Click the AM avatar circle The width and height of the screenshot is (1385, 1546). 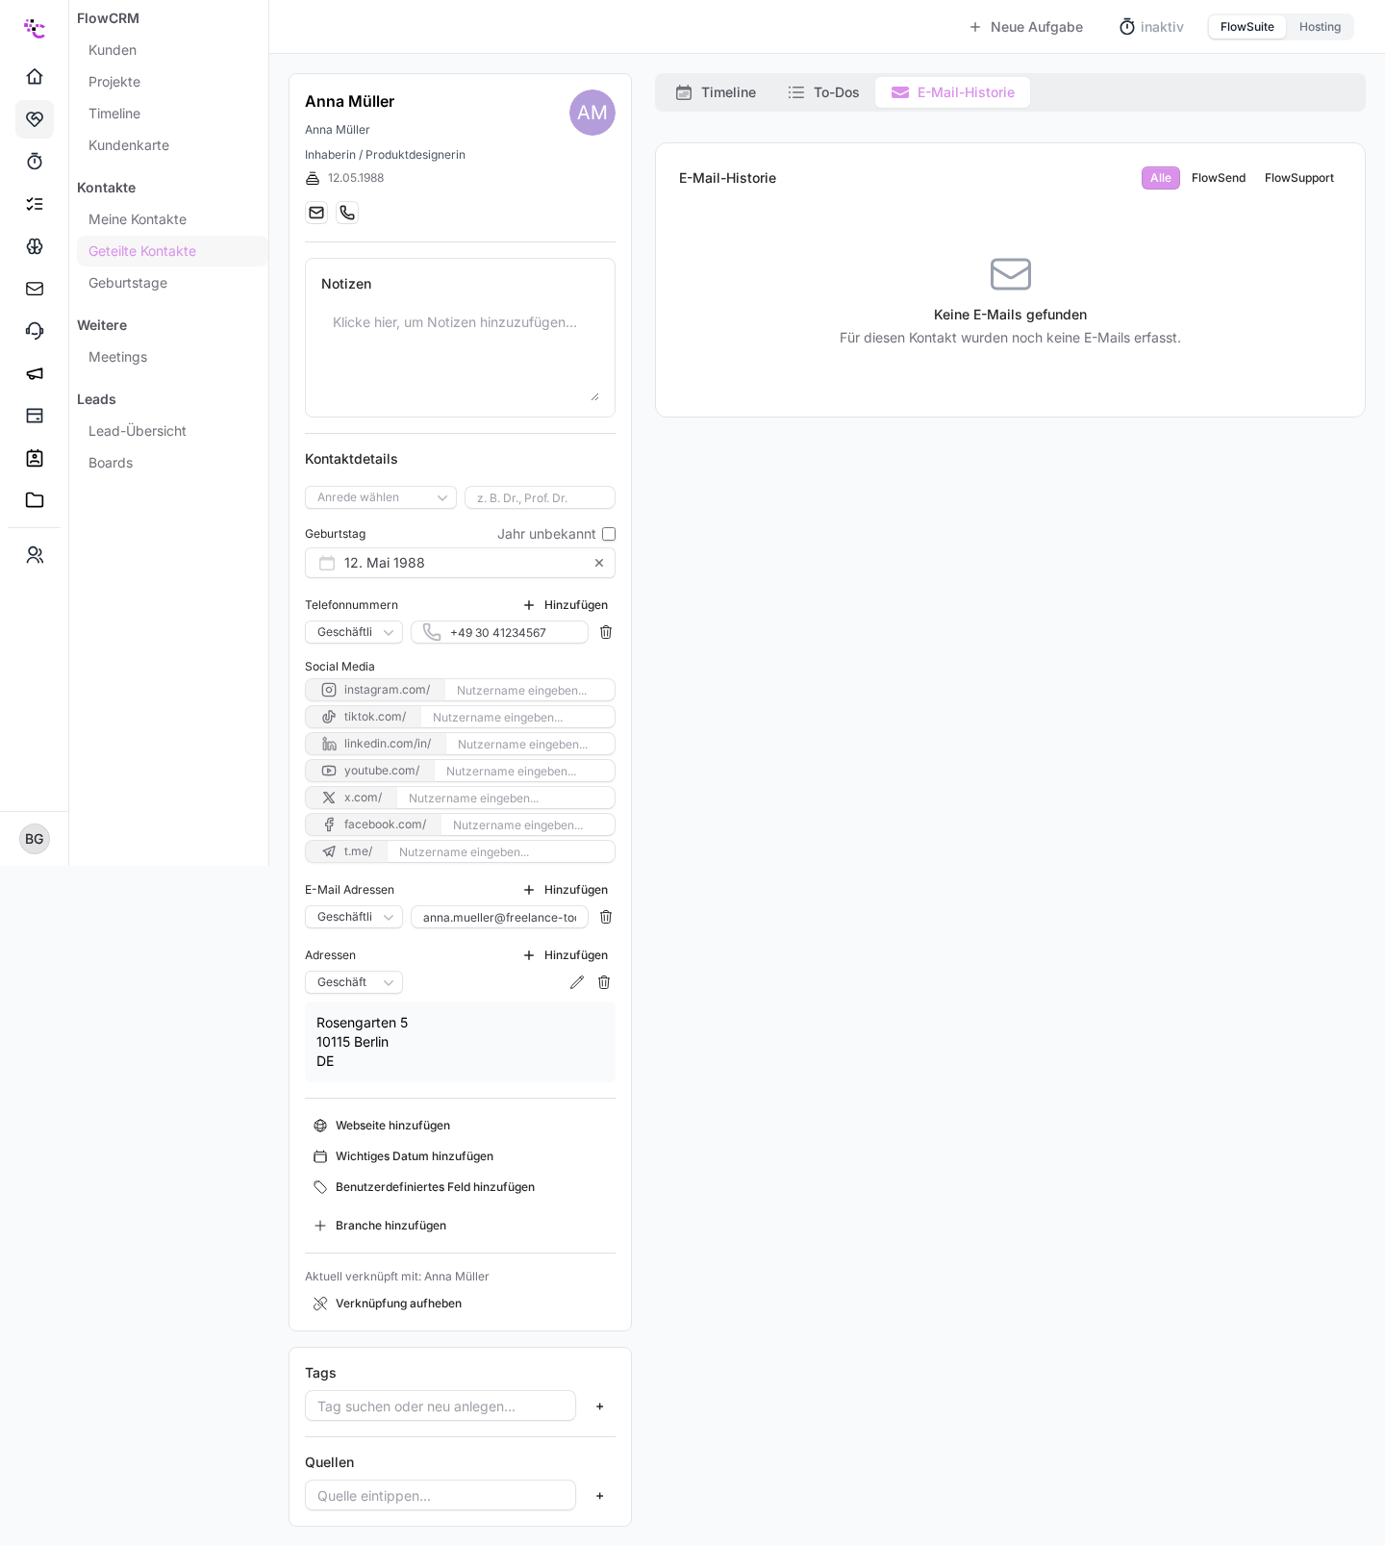[592, 113]
